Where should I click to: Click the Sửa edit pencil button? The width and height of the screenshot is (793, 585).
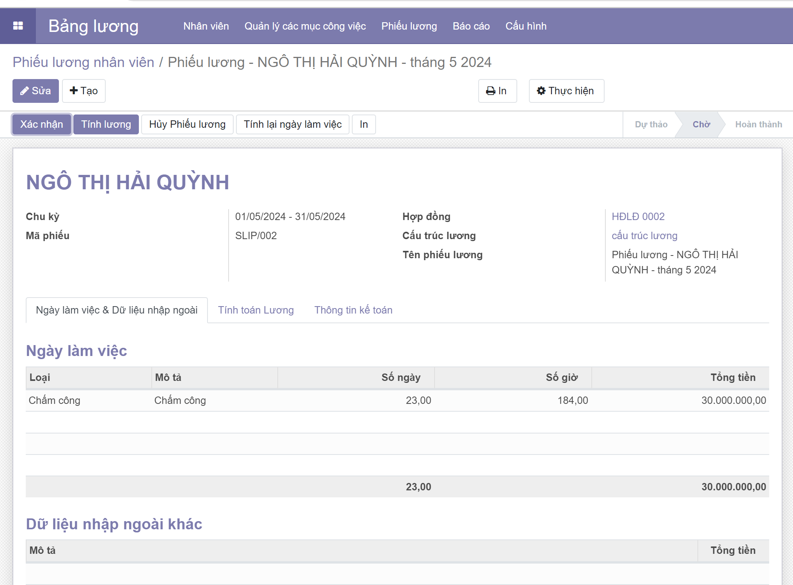pos(35,91)
